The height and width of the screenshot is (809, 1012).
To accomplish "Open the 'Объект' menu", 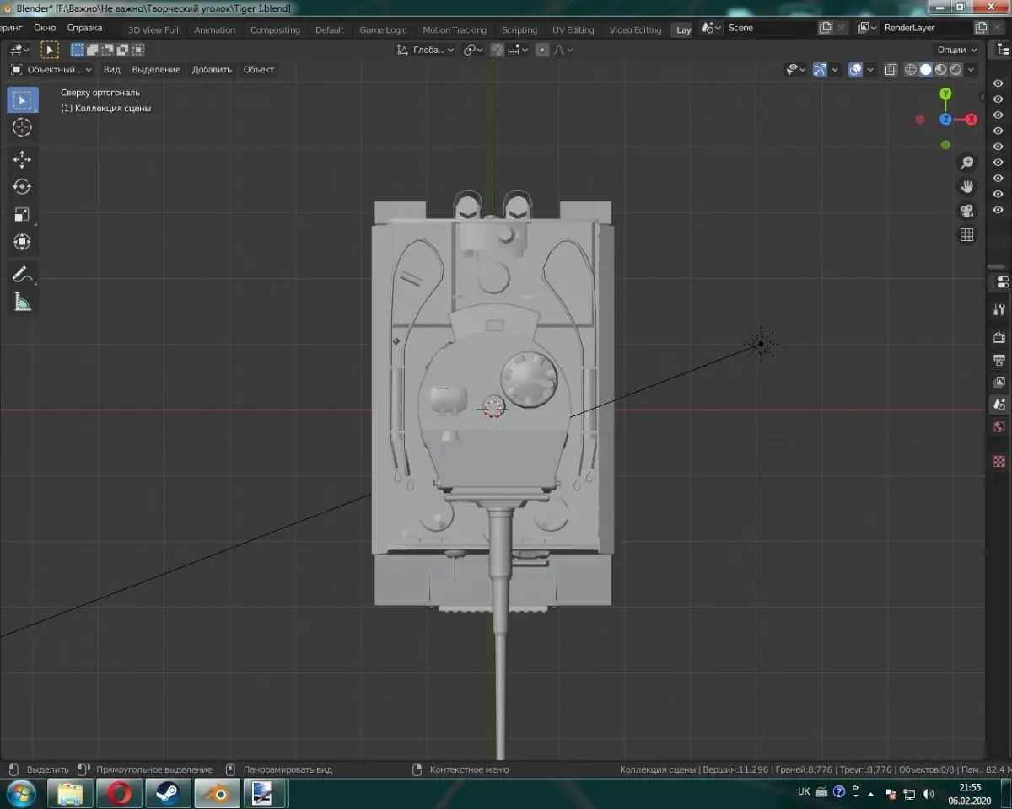I will (x=259, y=70).
